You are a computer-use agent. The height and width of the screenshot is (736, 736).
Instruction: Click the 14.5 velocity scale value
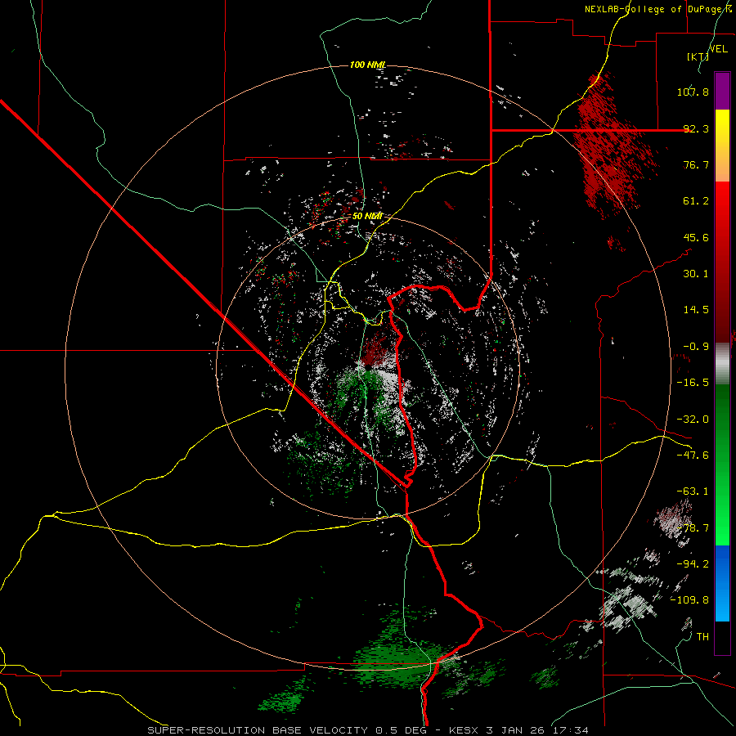[x=696, y=310]
